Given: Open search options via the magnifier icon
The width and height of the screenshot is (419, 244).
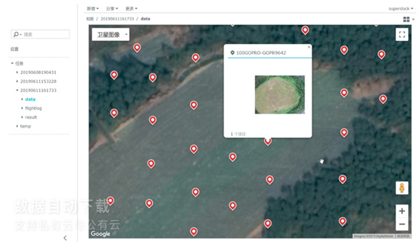Looking at the screenshot, I should (17, 34).
